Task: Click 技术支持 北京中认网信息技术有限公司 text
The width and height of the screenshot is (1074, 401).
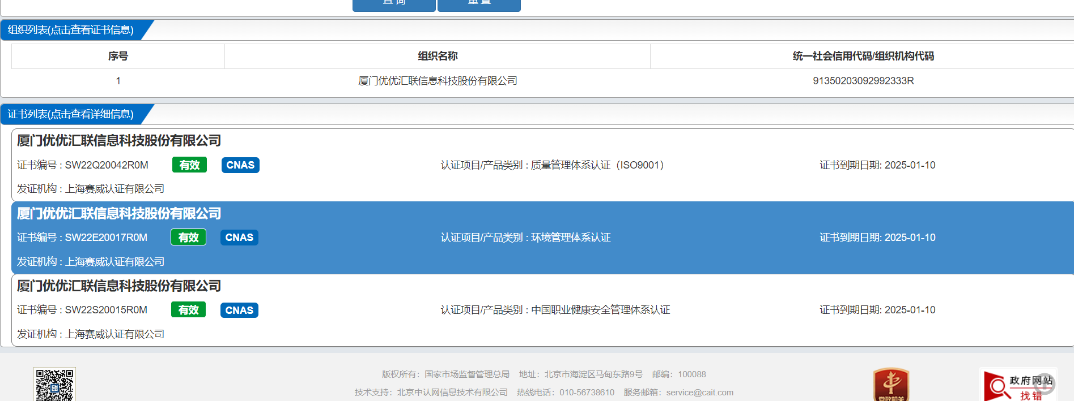Action: pyautogui.click(x=431, y=393)
